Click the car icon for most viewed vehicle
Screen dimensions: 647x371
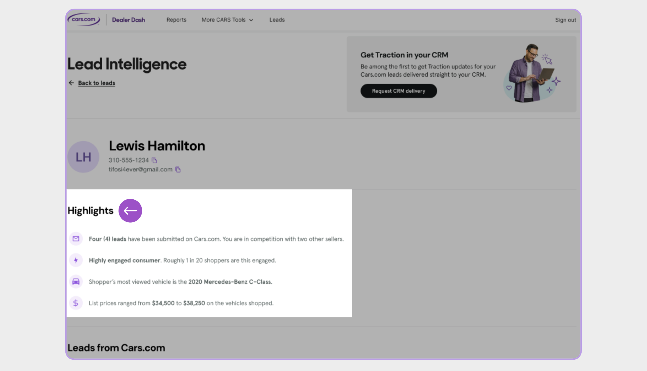click(76, 282)
